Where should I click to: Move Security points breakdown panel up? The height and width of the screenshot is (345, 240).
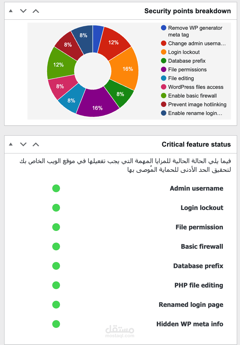click(x=36, y=11)
